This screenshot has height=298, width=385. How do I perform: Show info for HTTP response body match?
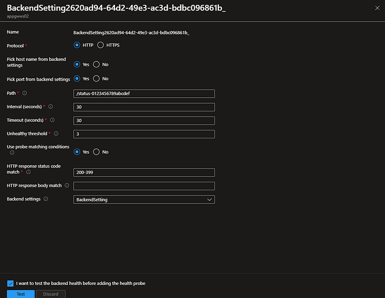pos(67,185)
